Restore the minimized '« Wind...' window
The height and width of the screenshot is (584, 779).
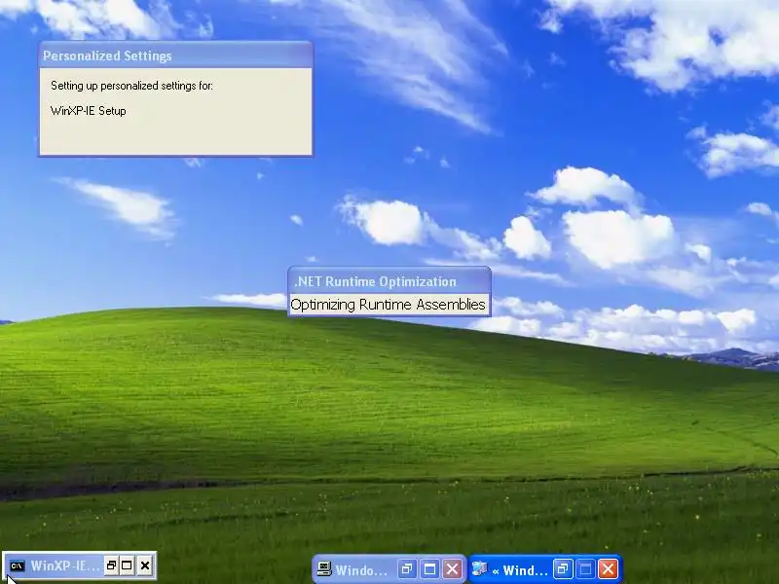(563, 569)
